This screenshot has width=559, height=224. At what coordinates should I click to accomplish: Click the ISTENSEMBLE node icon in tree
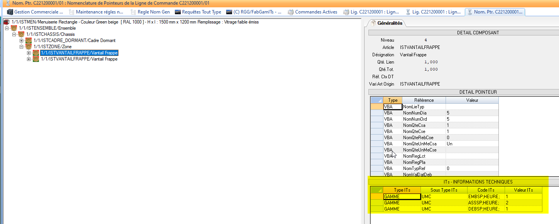14,28
